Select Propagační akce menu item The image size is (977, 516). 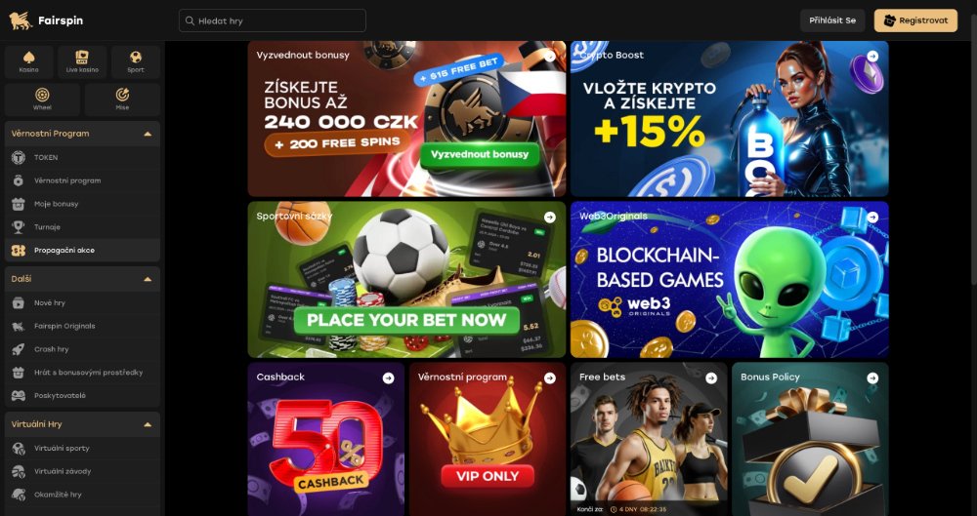pos(82,251)
